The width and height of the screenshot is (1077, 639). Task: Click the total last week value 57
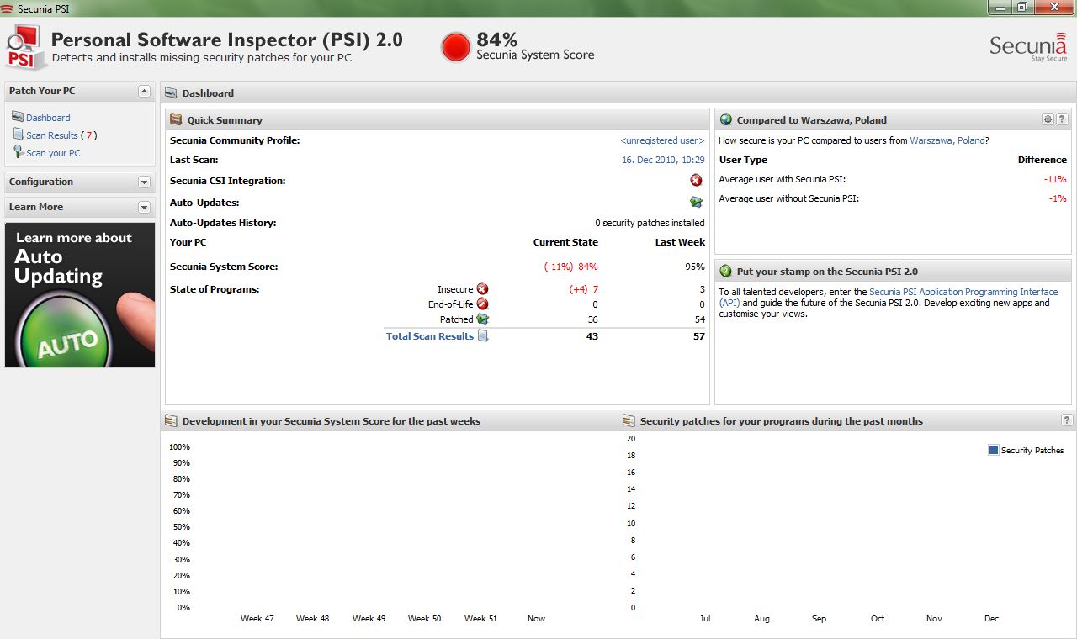(x=698, y=336)
